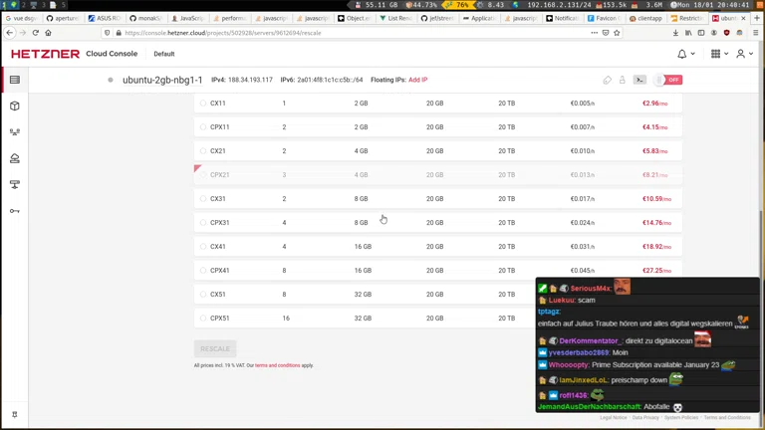Switch to the List Rend browser tab
765x430 pixels.
[x=396, y=18]
